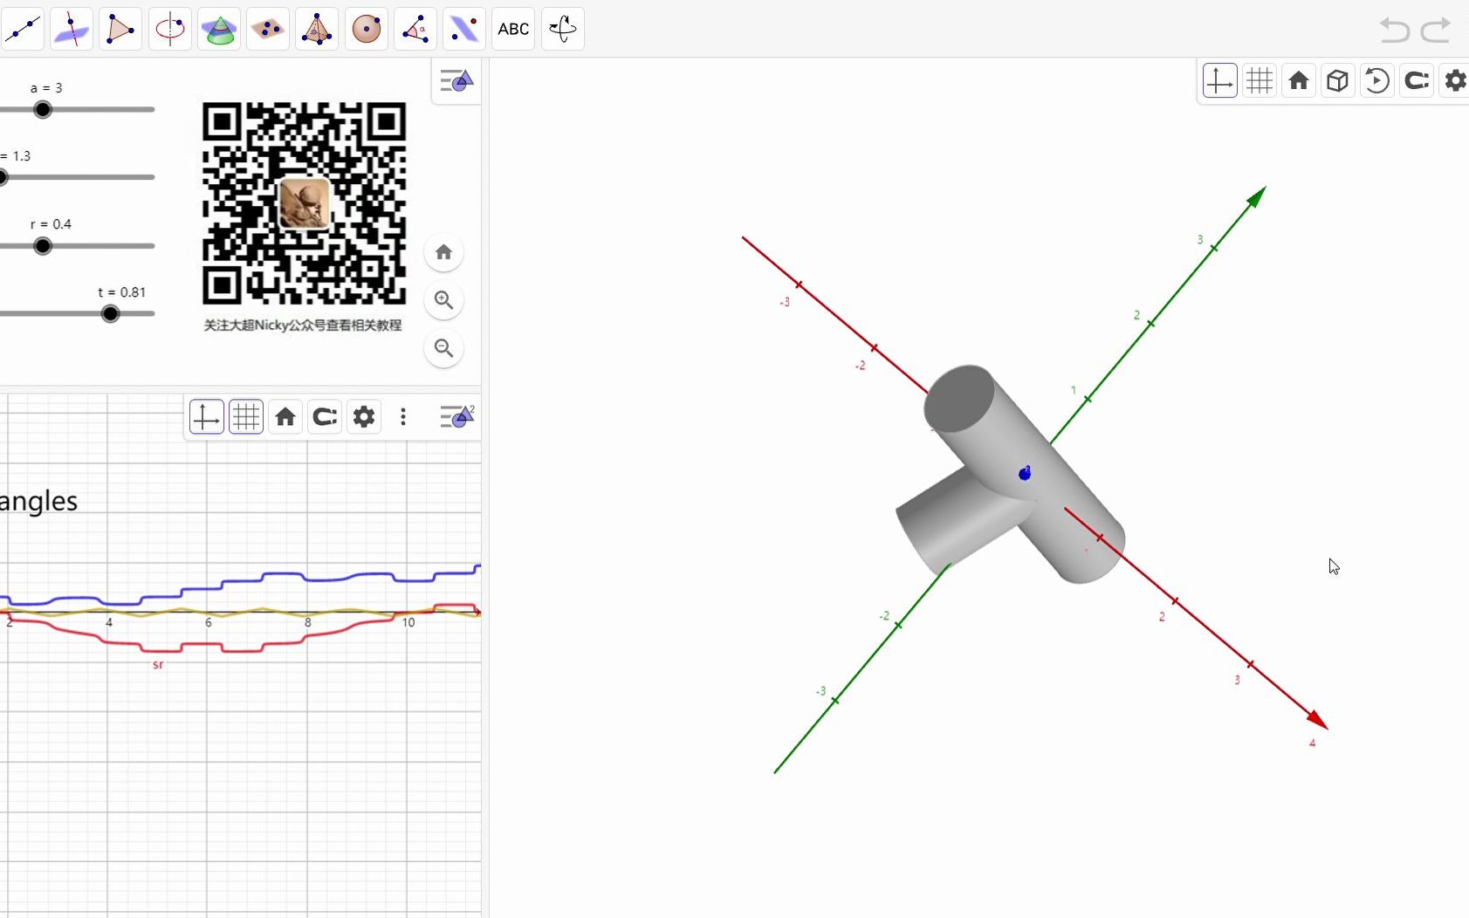The height and width of the screenshot is (918, 1469).
Task: Open the three-dot overflow menu in Graphics 2
Action: click(x=402, y=416)
